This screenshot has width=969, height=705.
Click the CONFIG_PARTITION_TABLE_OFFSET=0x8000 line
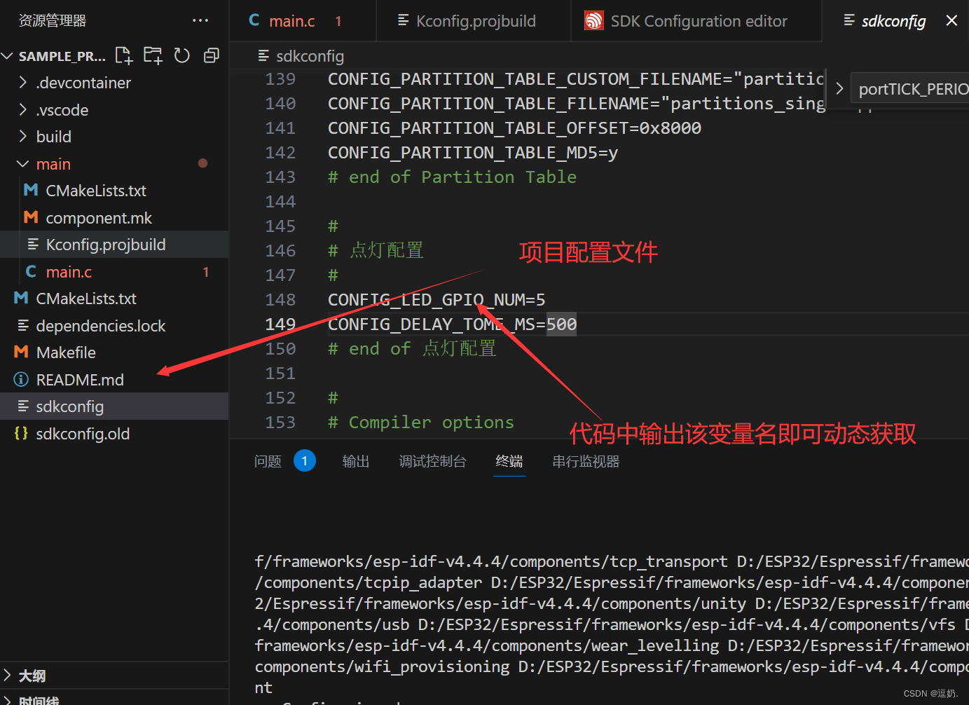514,128
